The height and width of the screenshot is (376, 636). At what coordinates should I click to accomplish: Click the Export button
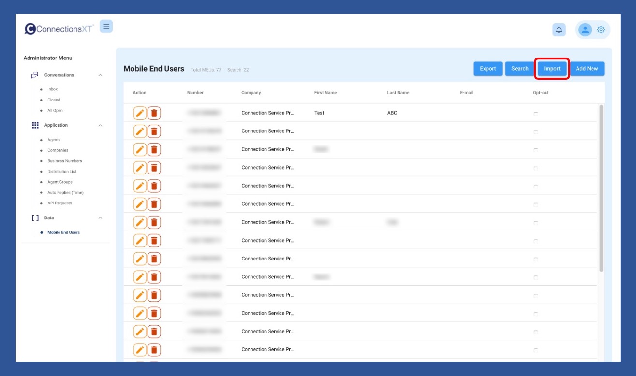point(488,69)
